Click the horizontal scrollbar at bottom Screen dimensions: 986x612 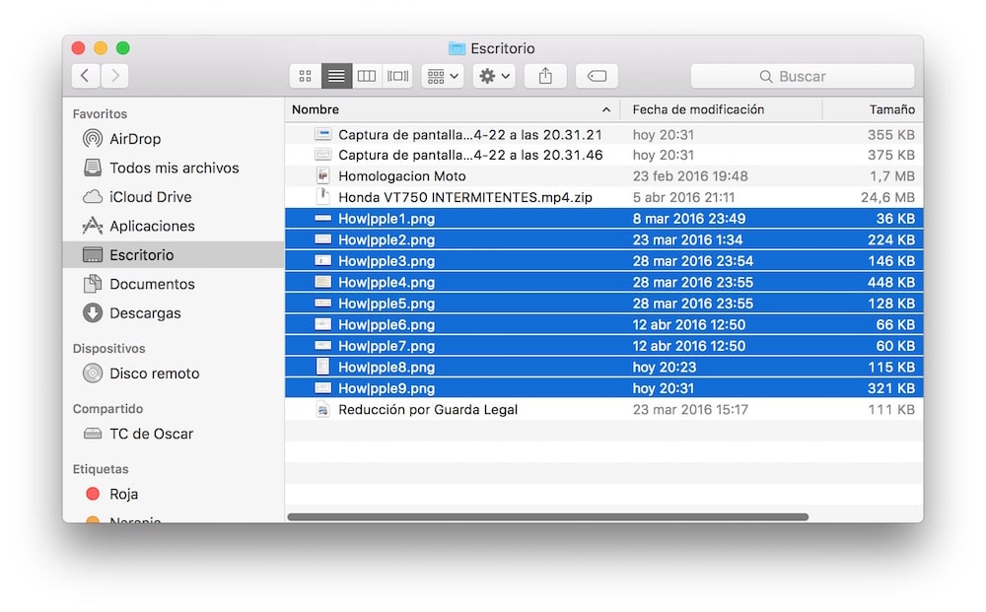pyautogui.click(x=547, y=516)
